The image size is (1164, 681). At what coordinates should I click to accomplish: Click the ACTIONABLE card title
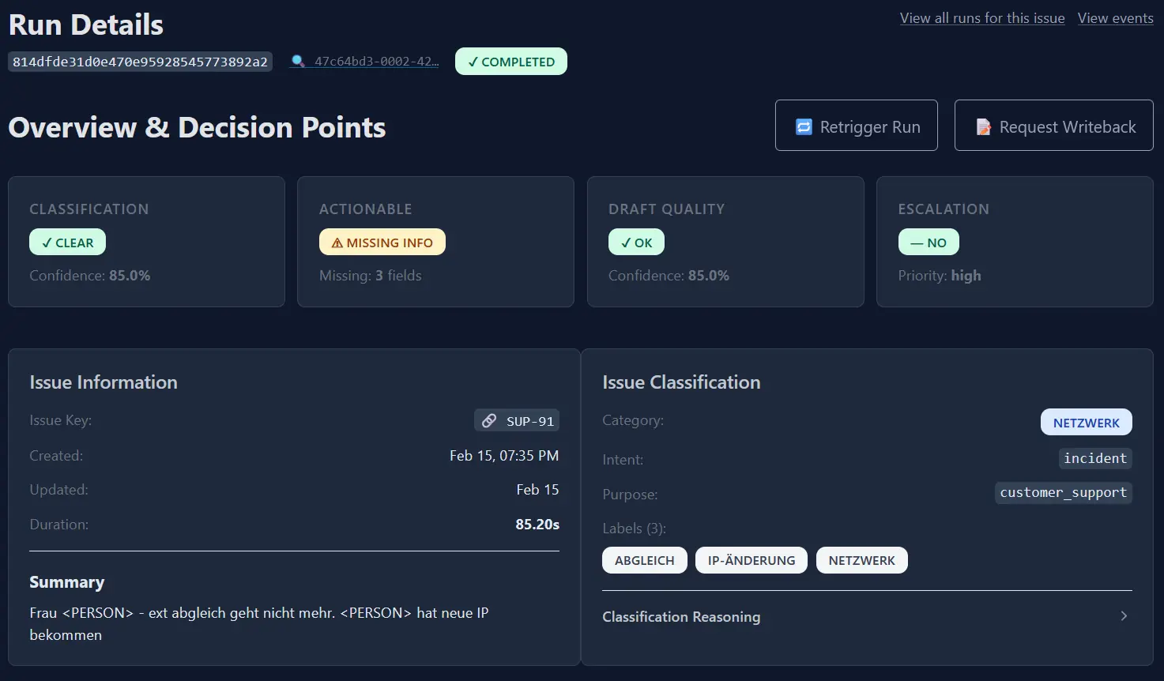pyautogui.click(x=365, y=209)
